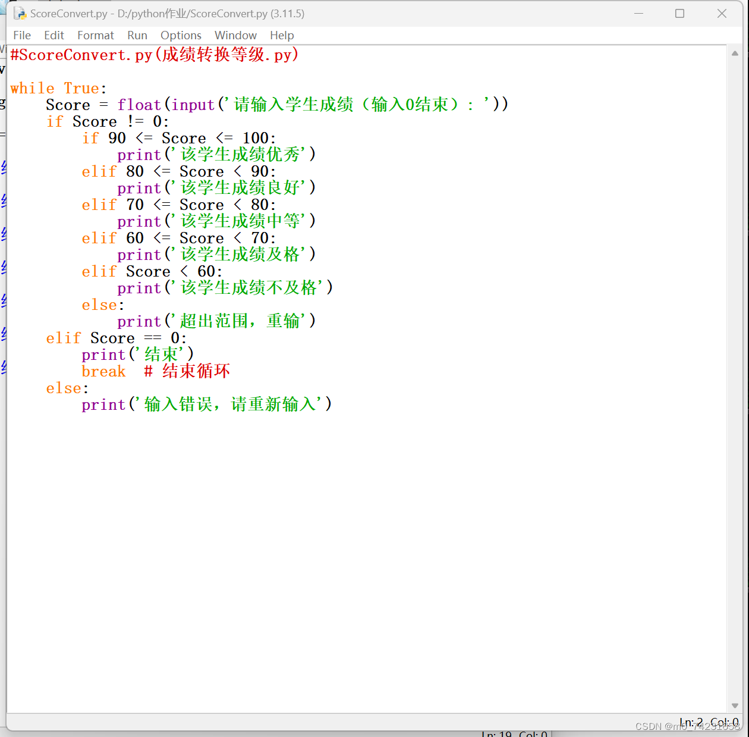Click the 'elif Score == 0:' line

[x=116, y=338]
